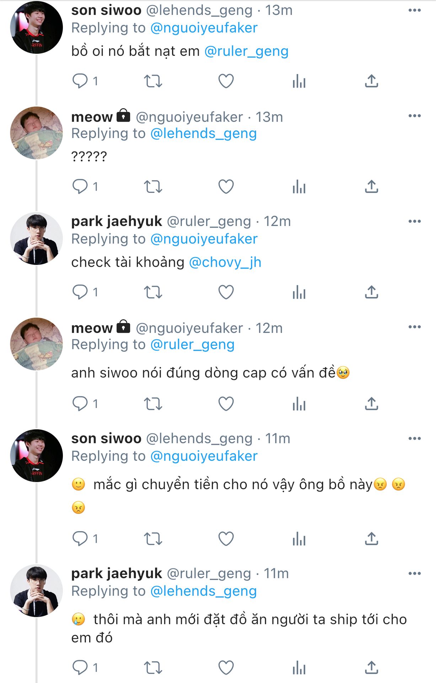Like the 'bồ oi nó bắt nạt em' tweet
Screen dimensions: 436x683
[x=226, y=81]
